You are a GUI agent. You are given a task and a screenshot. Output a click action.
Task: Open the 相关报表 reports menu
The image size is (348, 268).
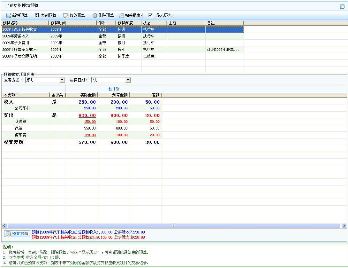click(131, 15)
